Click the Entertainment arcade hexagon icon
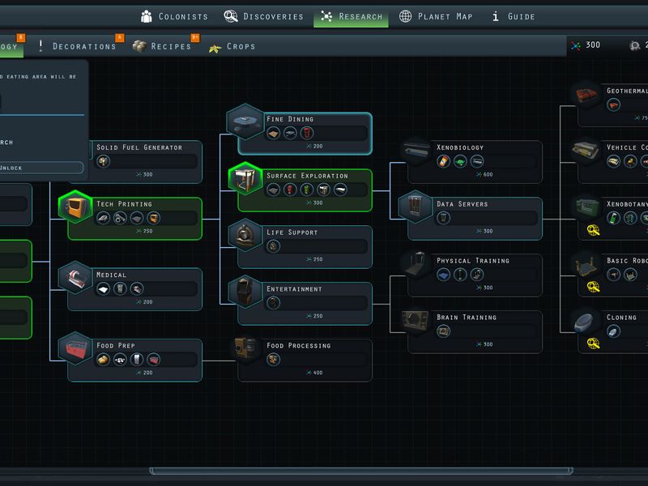The image size is (648, 486). 245,292
